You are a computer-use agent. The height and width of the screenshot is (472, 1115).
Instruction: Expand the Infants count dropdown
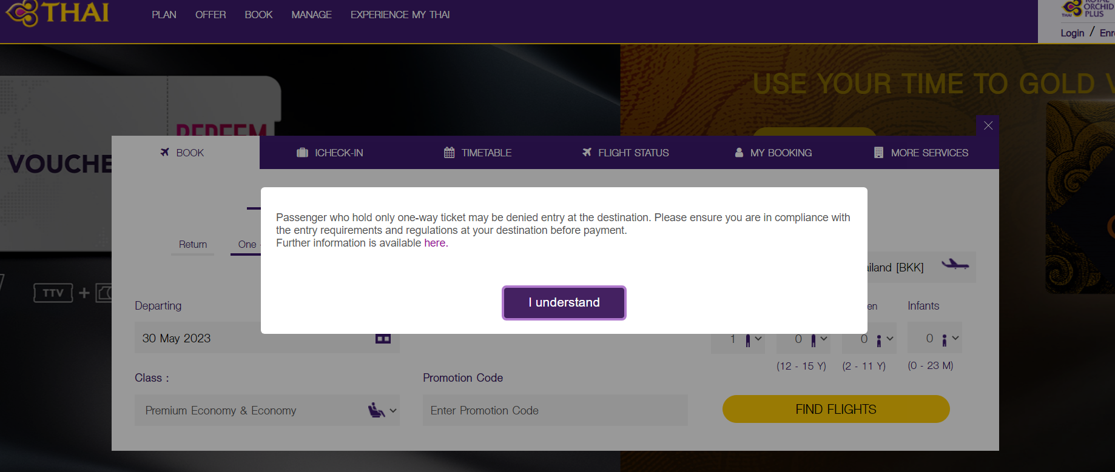[x=935, y=338]
